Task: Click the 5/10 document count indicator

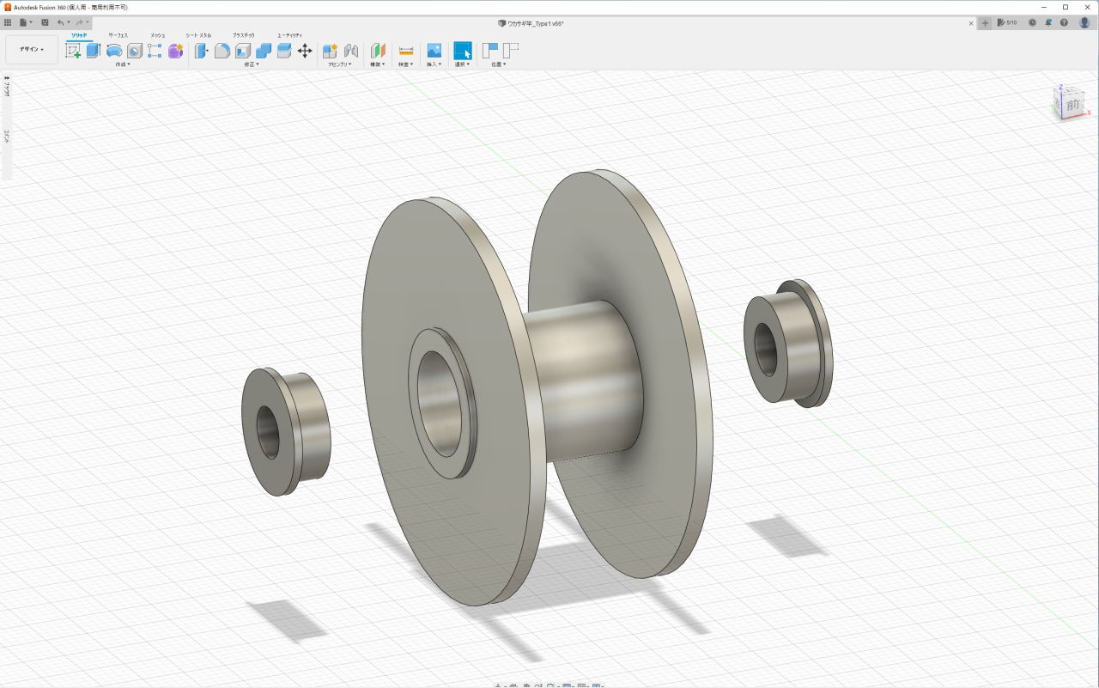Action: click(x=1006, y=23)
